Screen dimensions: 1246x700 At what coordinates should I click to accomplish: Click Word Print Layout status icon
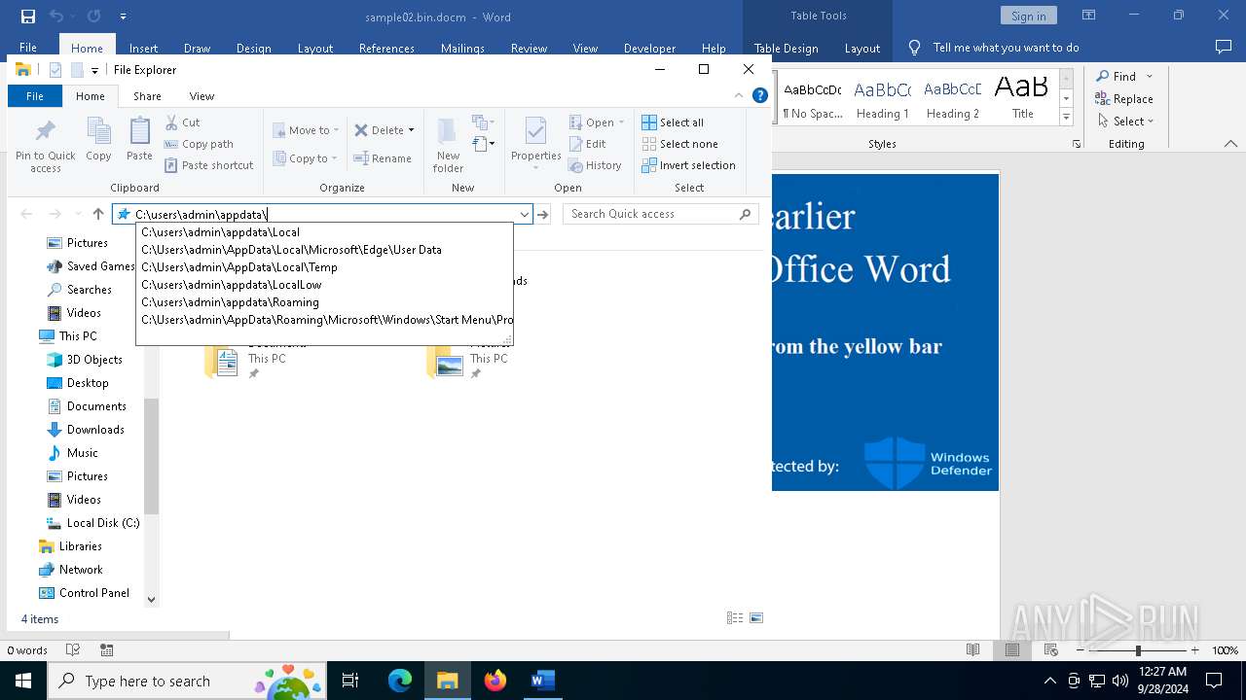1012,650
